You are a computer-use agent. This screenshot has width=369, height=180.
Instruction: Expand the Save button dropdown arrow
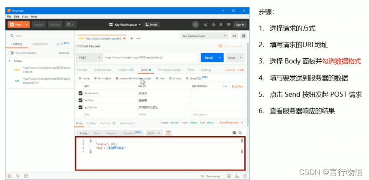pyautogui.click(x=241, y=57)
